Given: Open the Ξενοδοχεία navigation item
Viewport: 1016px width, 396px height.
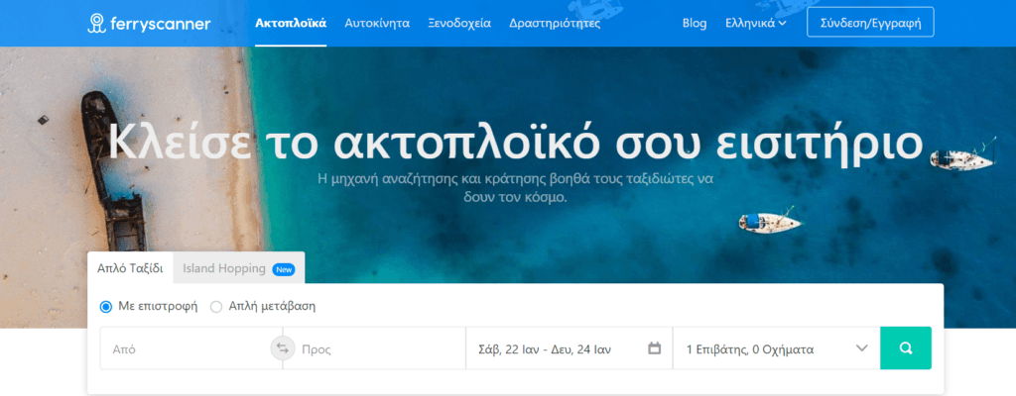Looking at the screenshot, I should 459,23.
